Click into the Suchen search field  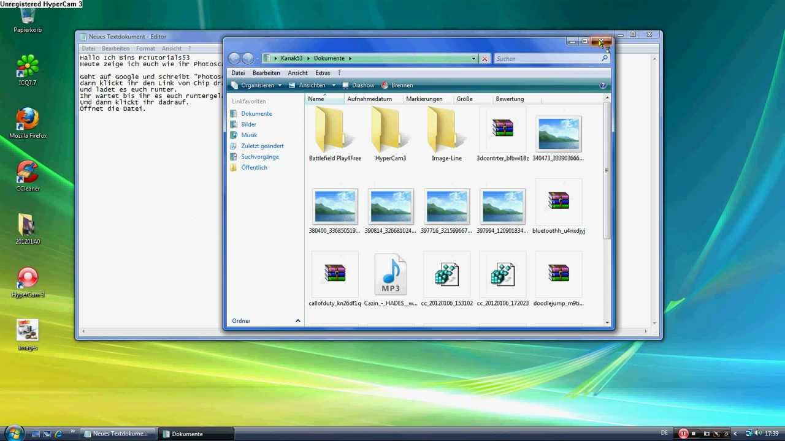click(x=547, y=59)
